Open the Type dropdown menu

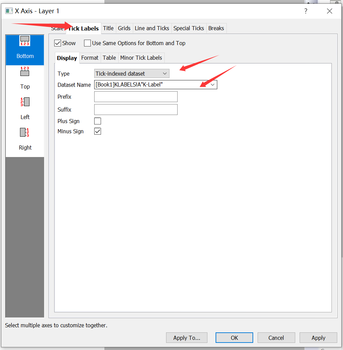tap(132, 74)
